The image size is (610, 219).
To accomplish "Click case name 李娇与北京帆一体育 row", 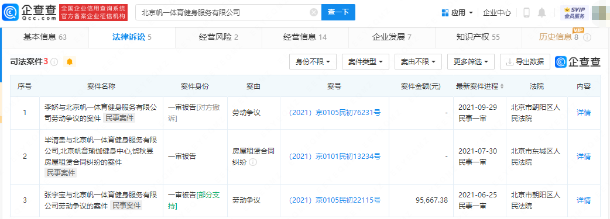I will [101, 113].
